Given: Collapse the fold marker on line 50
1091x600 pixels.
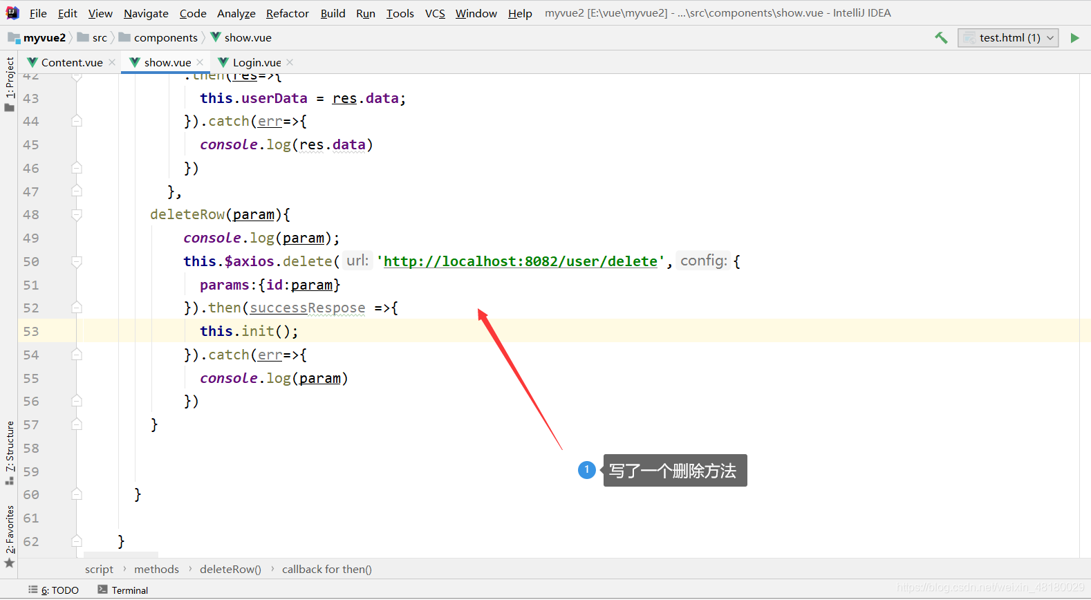Looking at the screenshot, I should coord(77,261).
